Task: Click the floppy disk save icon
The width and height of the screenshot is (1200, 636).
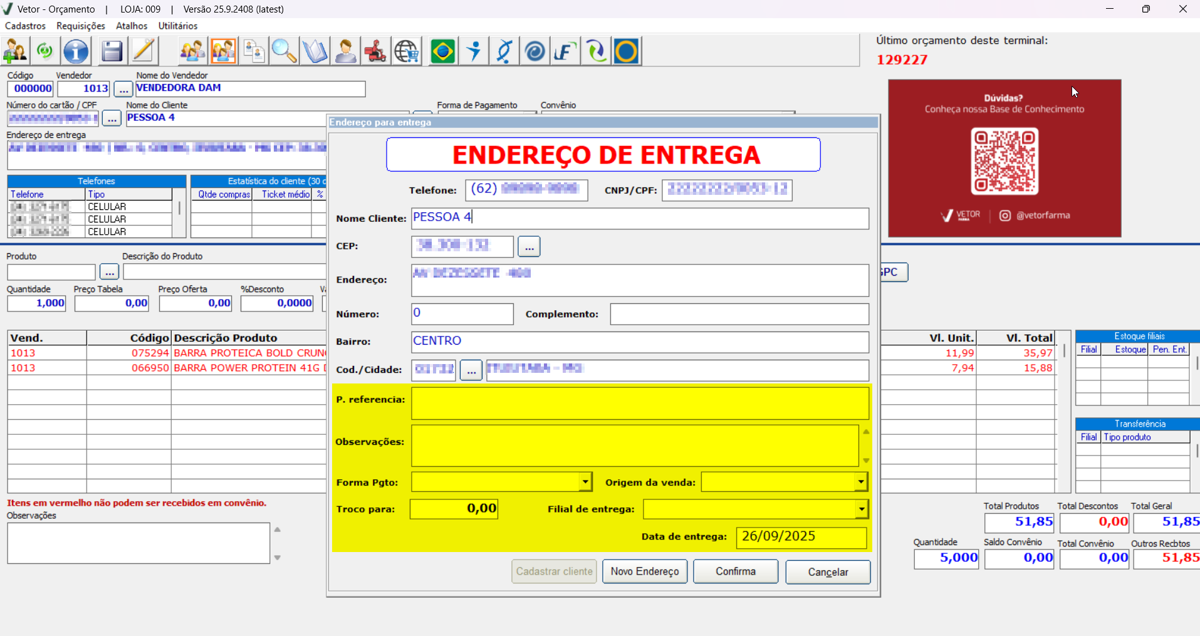Action: tap(112, 51)
